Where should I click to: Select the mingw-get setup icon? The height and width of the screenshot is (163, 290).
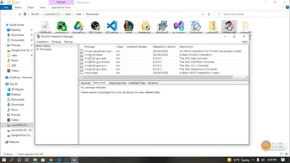click(229, 26)
